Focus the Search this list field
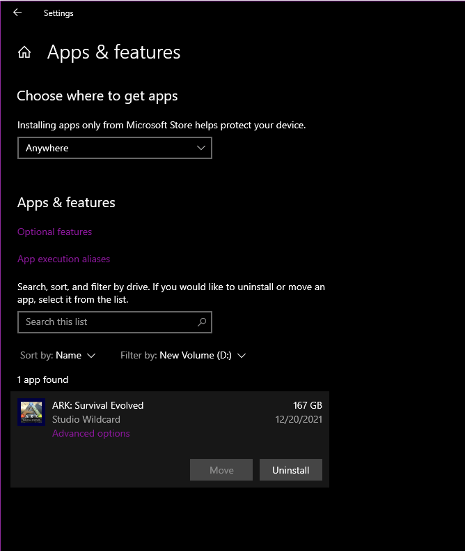Image resolution: width=465 pixels, height=551 pixels. coord(115,322)
